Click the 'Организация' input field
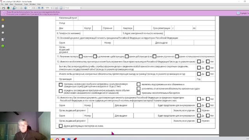249x140 pixels. pyautogui.click(x=135, y=79)
